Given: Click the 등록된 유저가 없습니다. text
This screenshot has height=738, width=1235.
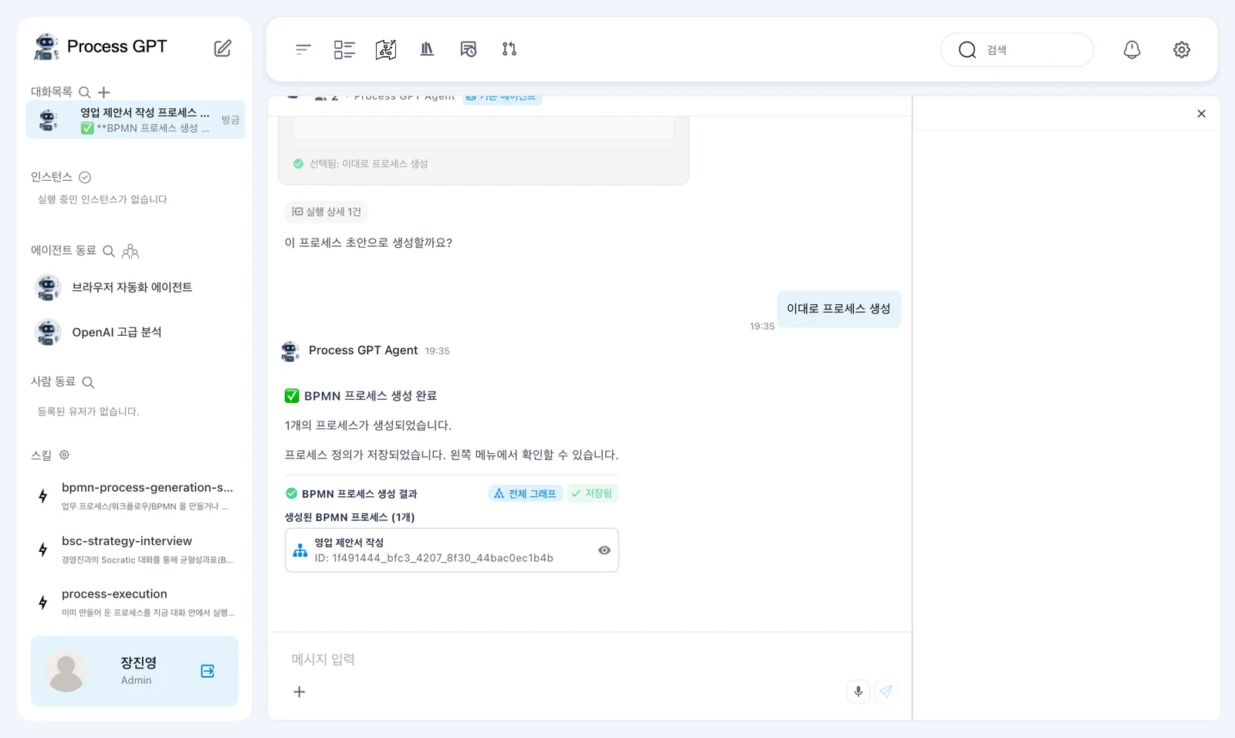Looking at the screenshot, I should [x=89, y=411].
